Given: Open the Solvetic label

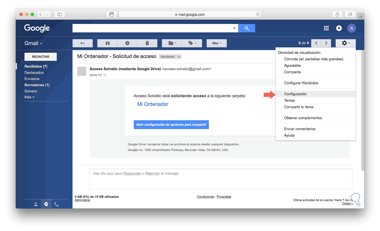Looking at the screenshot, I should pyautogui.click(x=31, y=91).
